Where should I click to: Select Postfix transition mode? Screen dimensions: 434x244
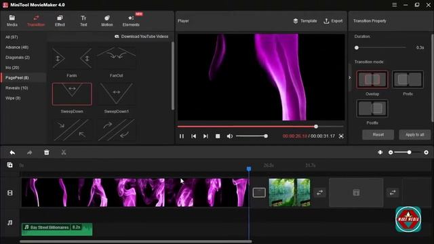click(x=372, y=108)
